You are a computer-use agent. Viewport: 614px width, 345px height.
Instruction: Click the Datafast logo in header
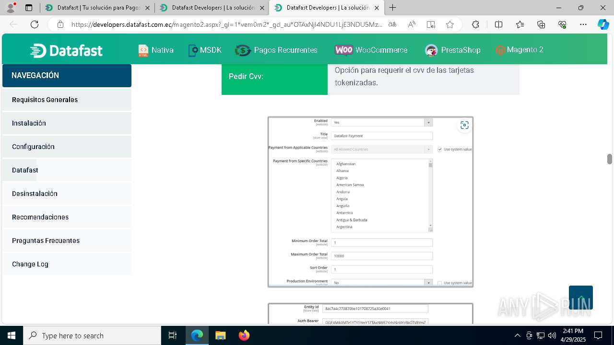click(x=66, y=50)
